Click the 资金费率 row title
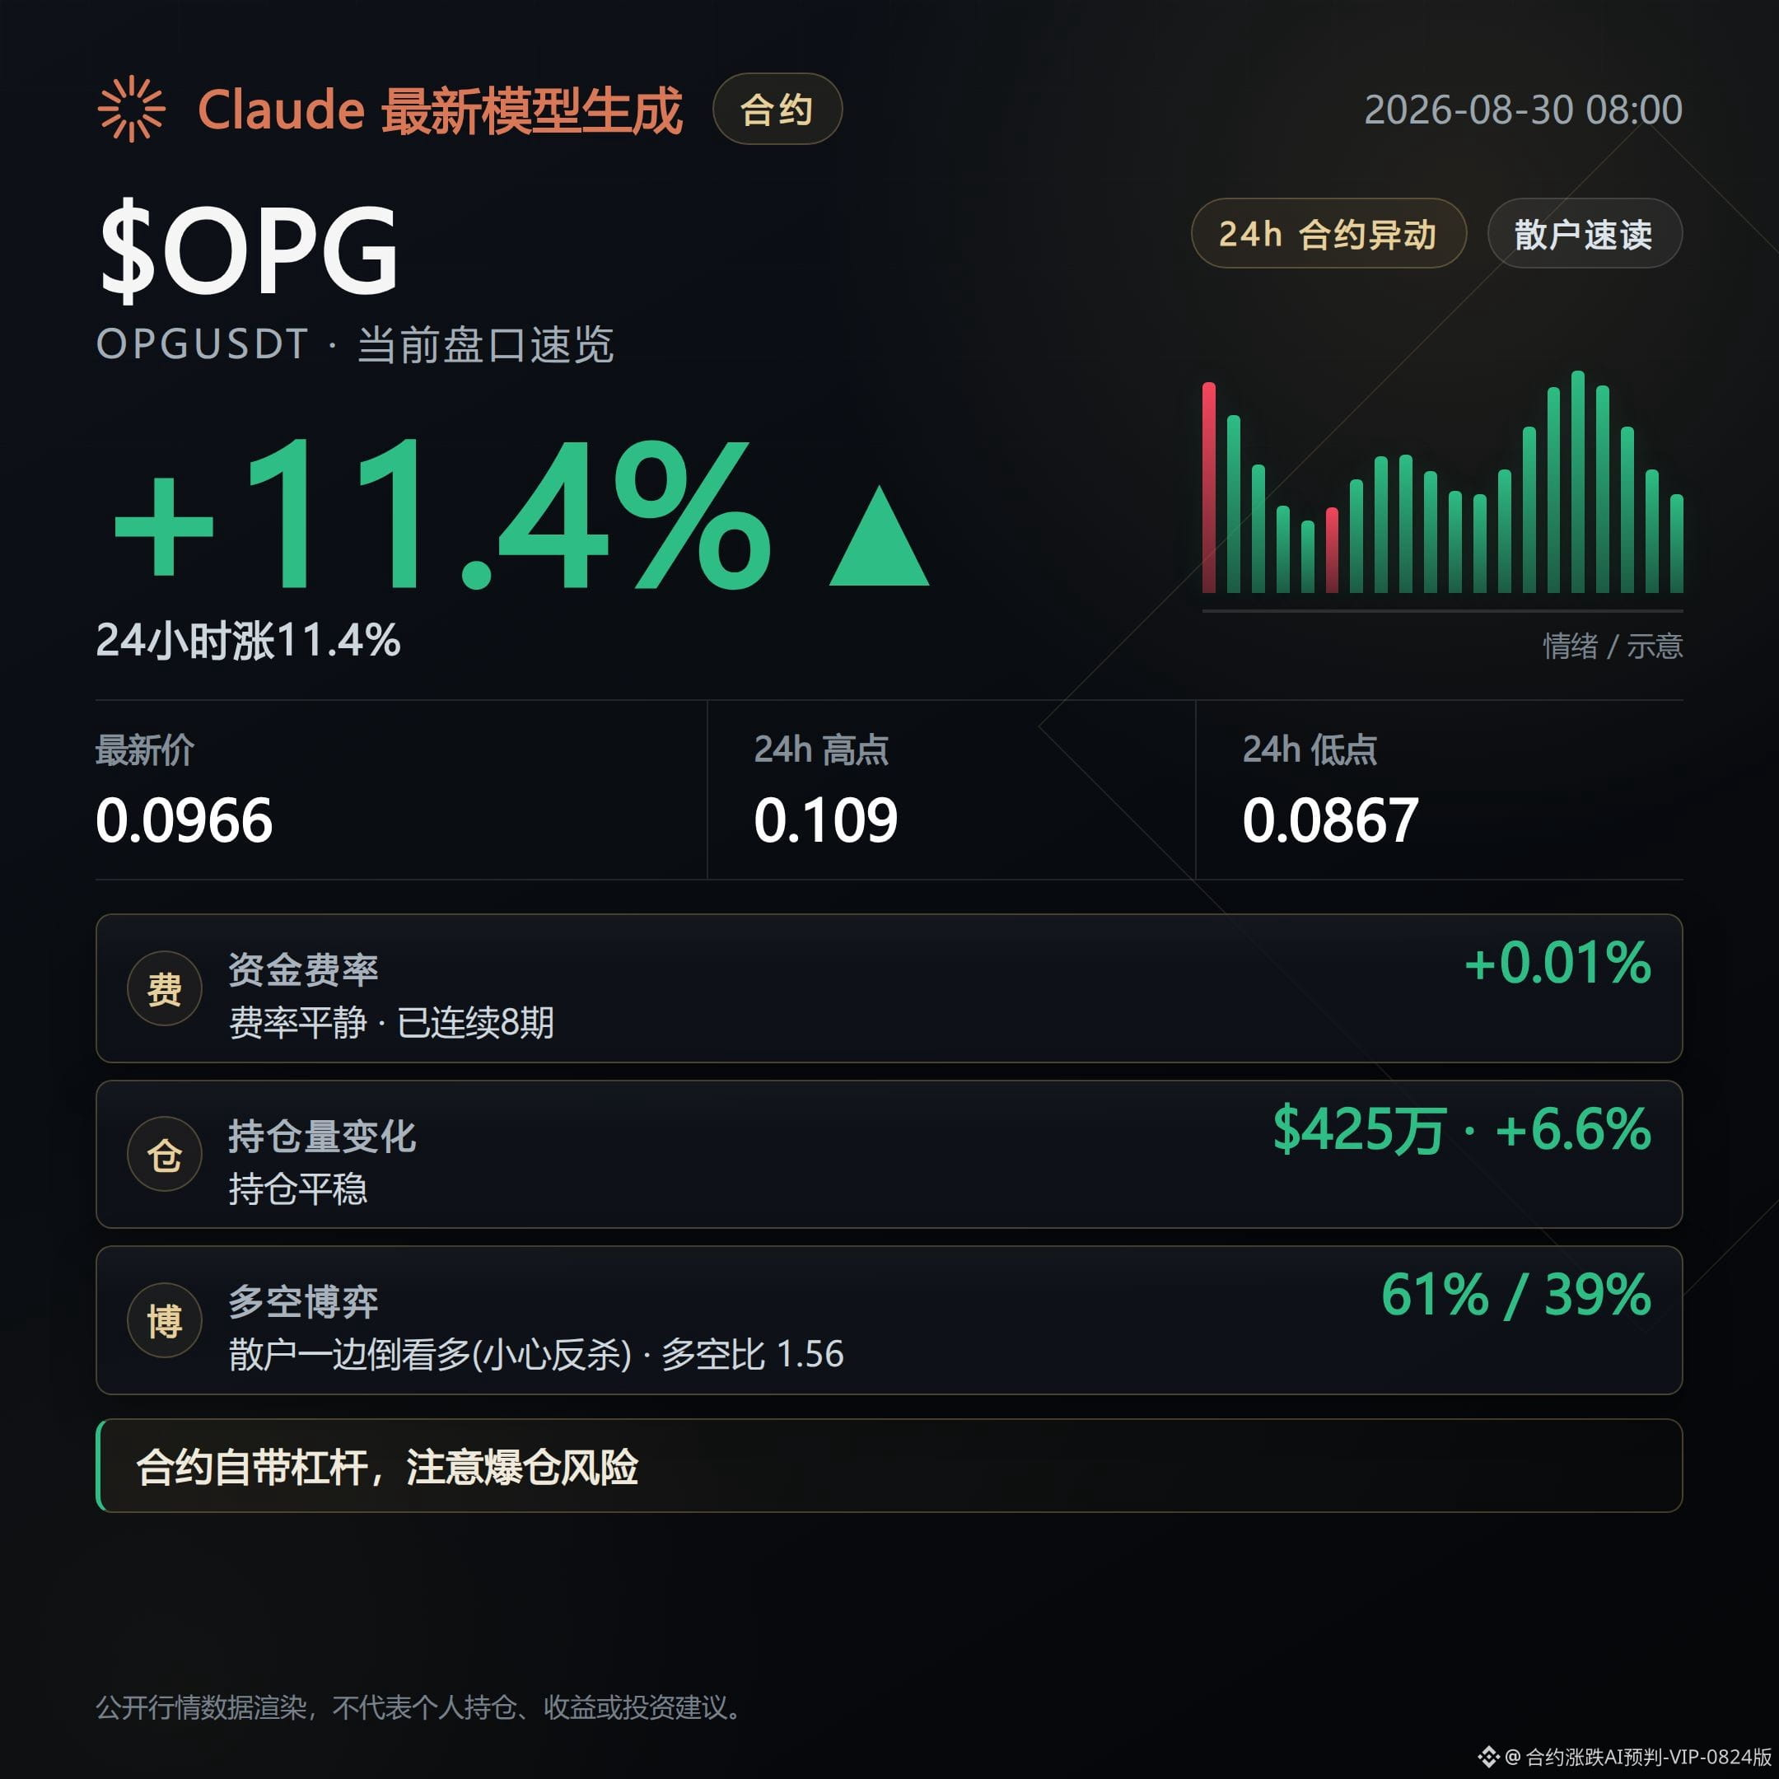 (304, 969)
